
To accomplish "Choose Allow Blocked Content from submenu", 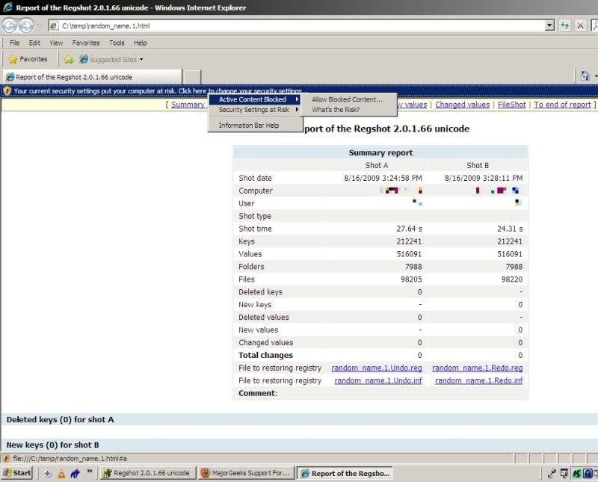I will tap(347, 99).
